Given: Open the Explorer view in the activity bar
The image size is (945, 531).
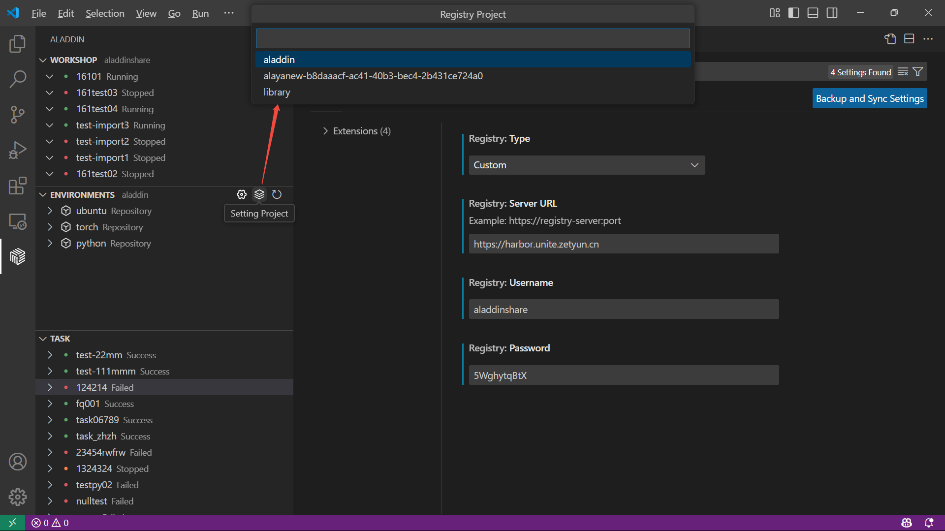Looking at the screenshot, I should [18, 43].
